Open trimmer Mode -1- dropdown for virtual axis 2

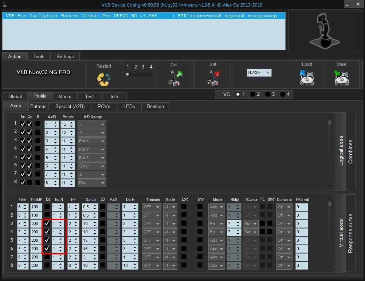(170, 215)
